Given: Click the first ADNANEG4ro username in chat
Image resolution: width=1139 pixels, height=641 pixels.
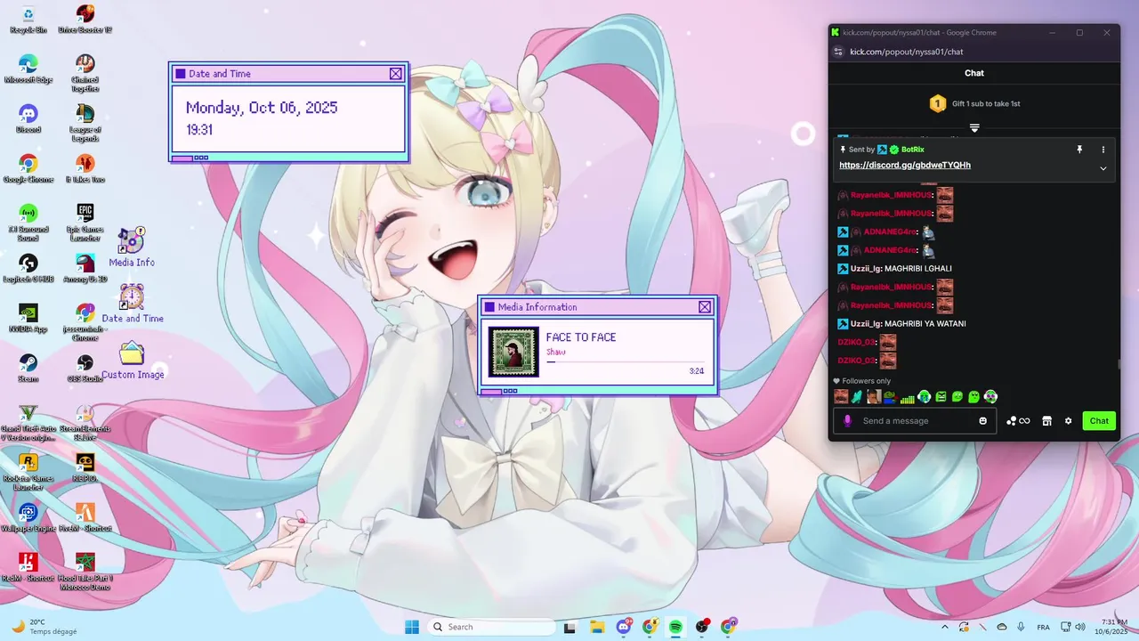Looking at the screenshot, I should click(x=890, y=232).
